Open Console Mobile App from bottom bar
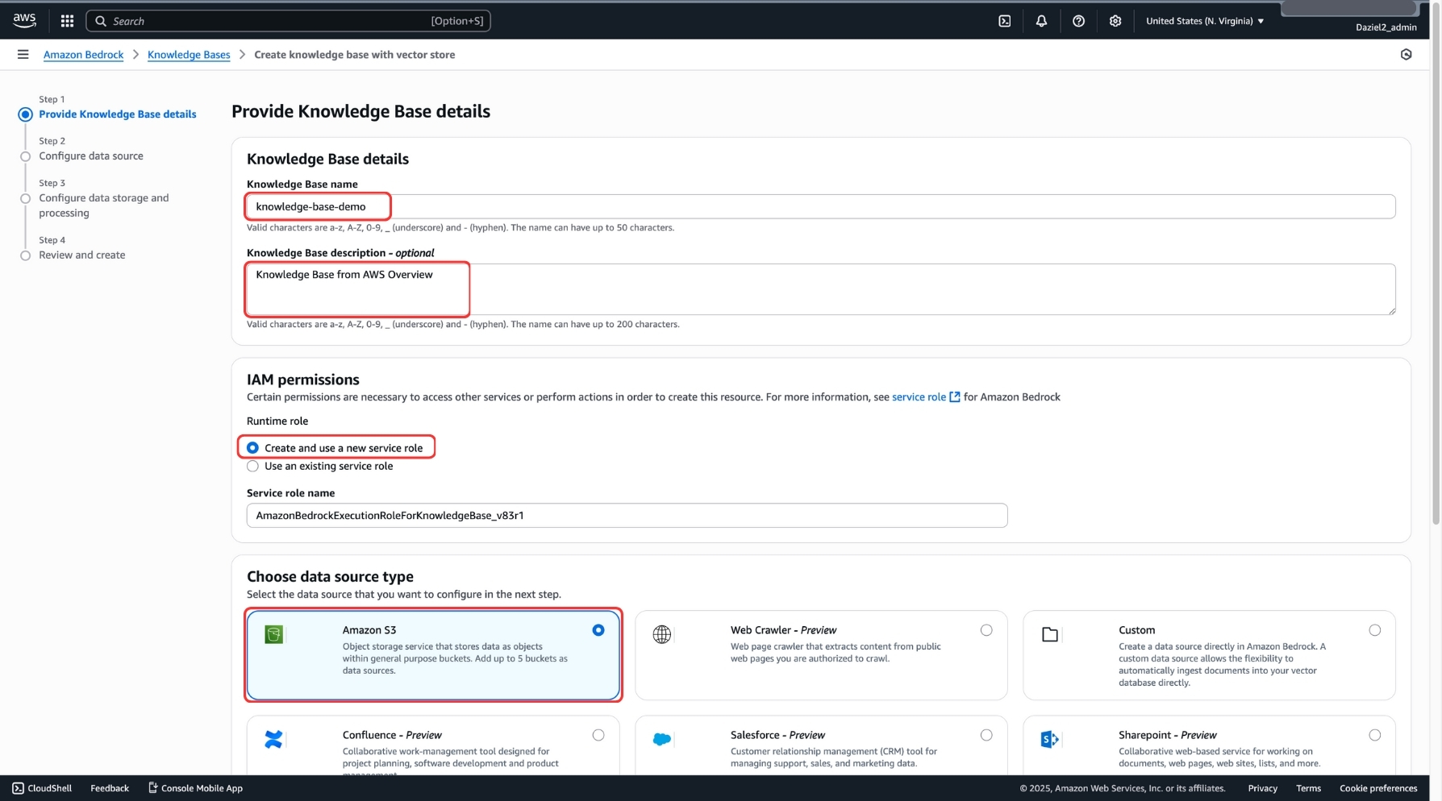 pyautogui.click(x=194, y=788)
